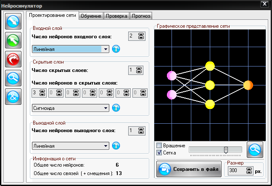Image resolution: width=272 pixels, height=186 pixels.
Task: Open the Прогноз tab
Action: tap(140, 16)
